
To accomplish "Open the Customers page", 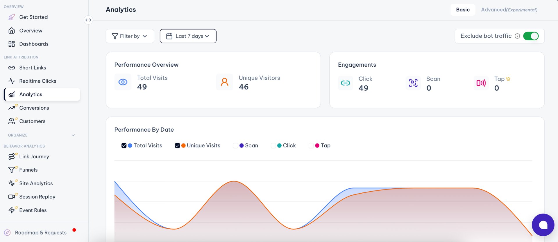I will point(32,121).
